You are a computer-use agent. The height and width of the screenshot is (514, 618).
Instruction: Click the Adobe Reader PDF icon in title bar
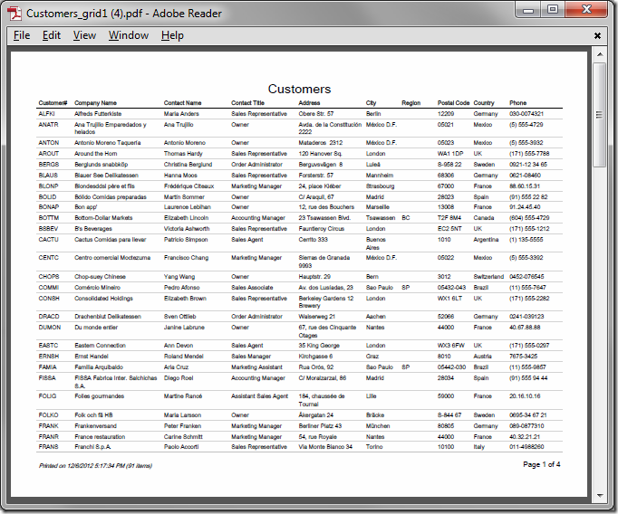[x=14, y=14]
